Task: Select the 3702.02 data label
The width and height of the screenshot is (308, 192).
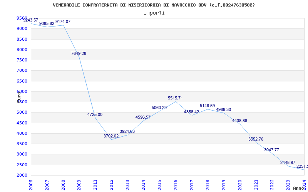Action: [x=111, y=136]
